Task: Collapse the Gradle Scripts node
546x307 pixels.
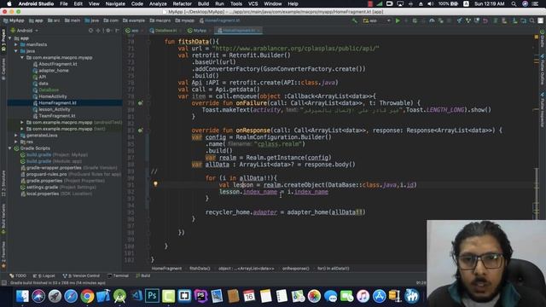Action: [x=10, y=148]
